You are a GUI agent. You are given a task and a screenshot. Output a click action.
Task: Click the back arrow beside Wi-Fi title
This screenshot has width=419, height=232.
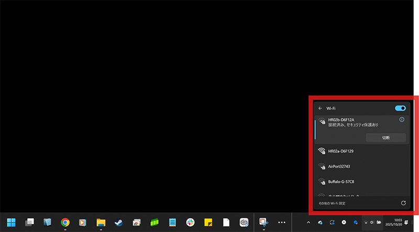click(320, 108)
